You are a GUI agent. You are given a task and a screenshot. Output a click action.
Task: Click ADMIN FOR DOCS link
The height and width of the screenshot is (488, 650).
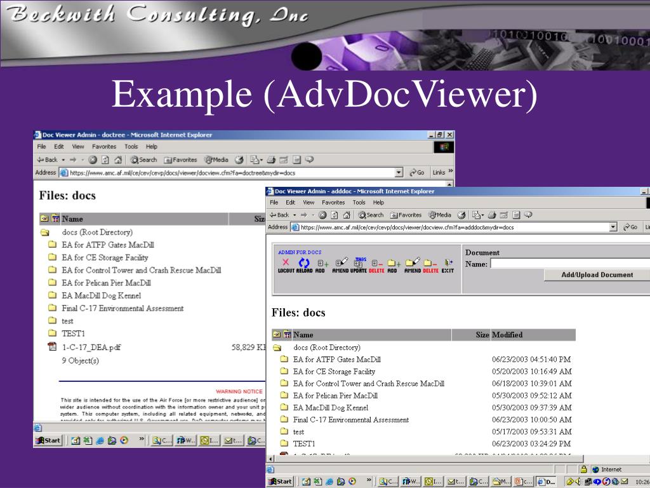[300, 252]
